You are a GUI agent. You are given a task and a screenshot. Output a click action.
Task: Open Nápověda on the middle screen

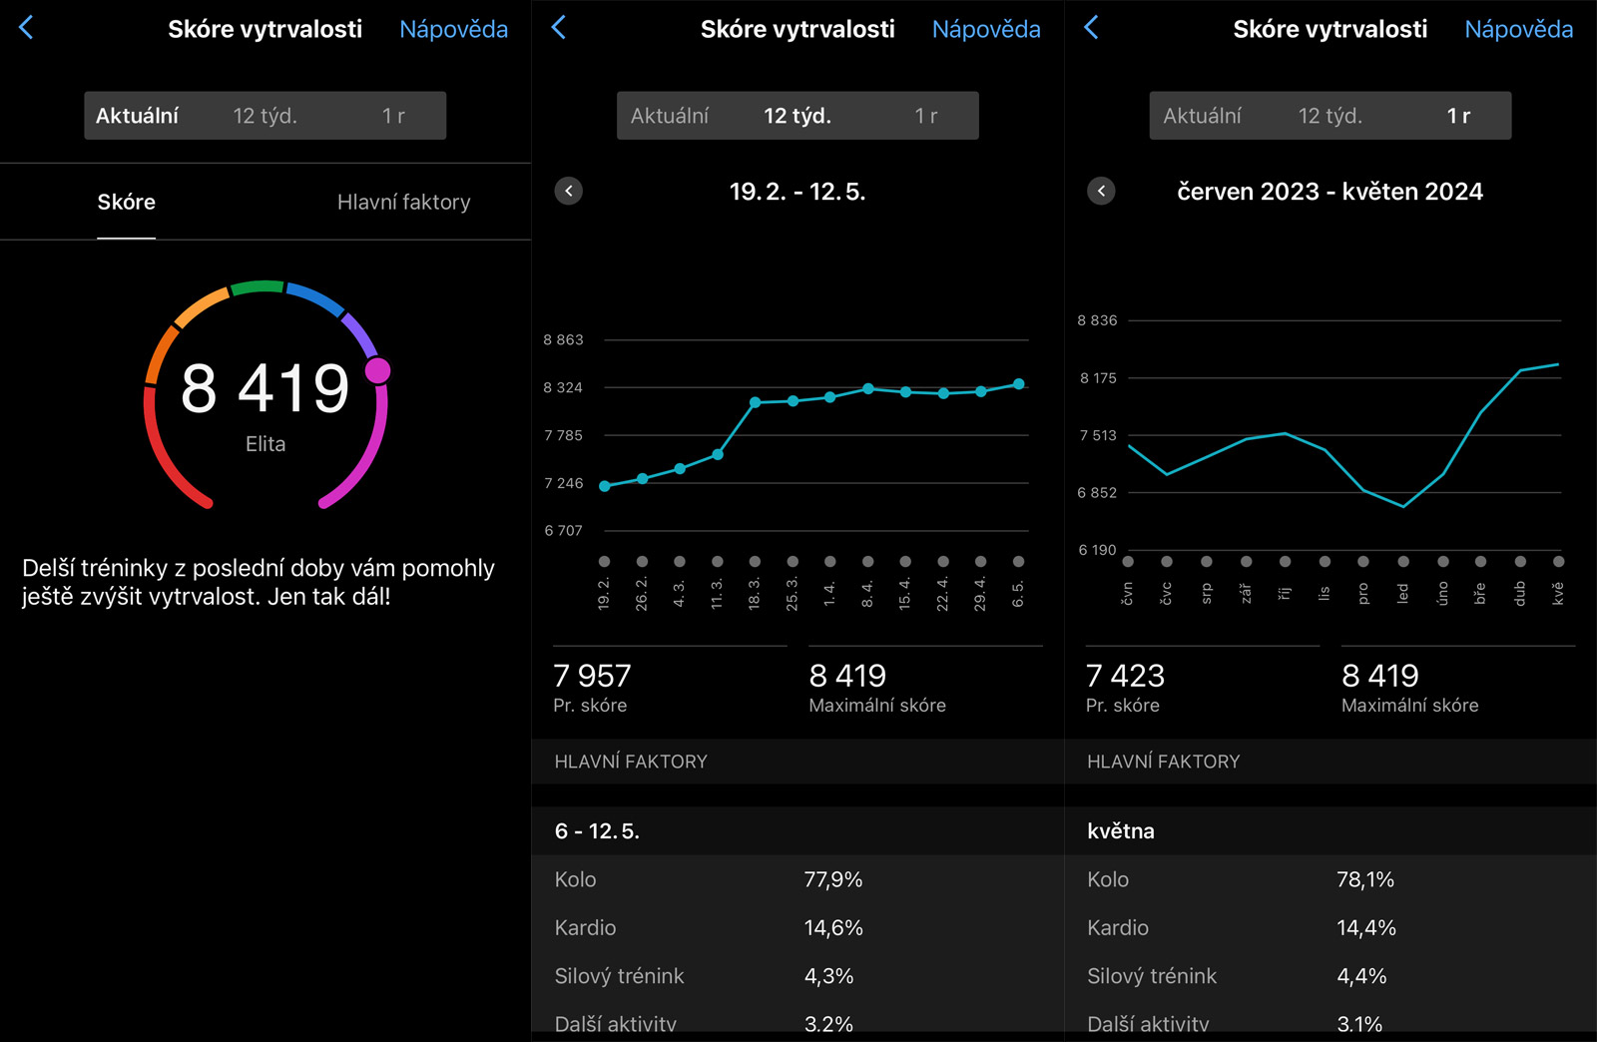click(x=986, y=29)
